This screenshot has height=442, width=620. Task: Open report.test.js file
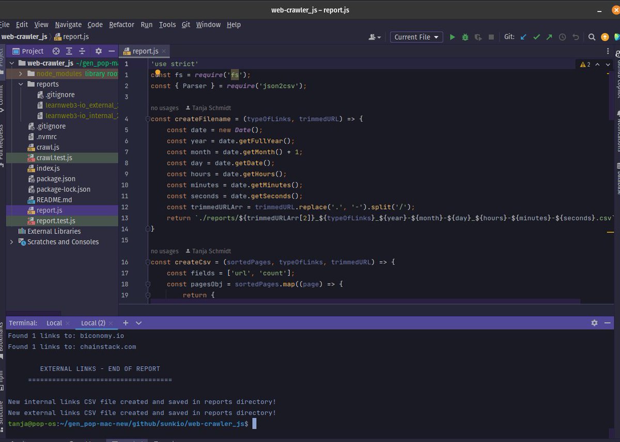pos(51,221)
